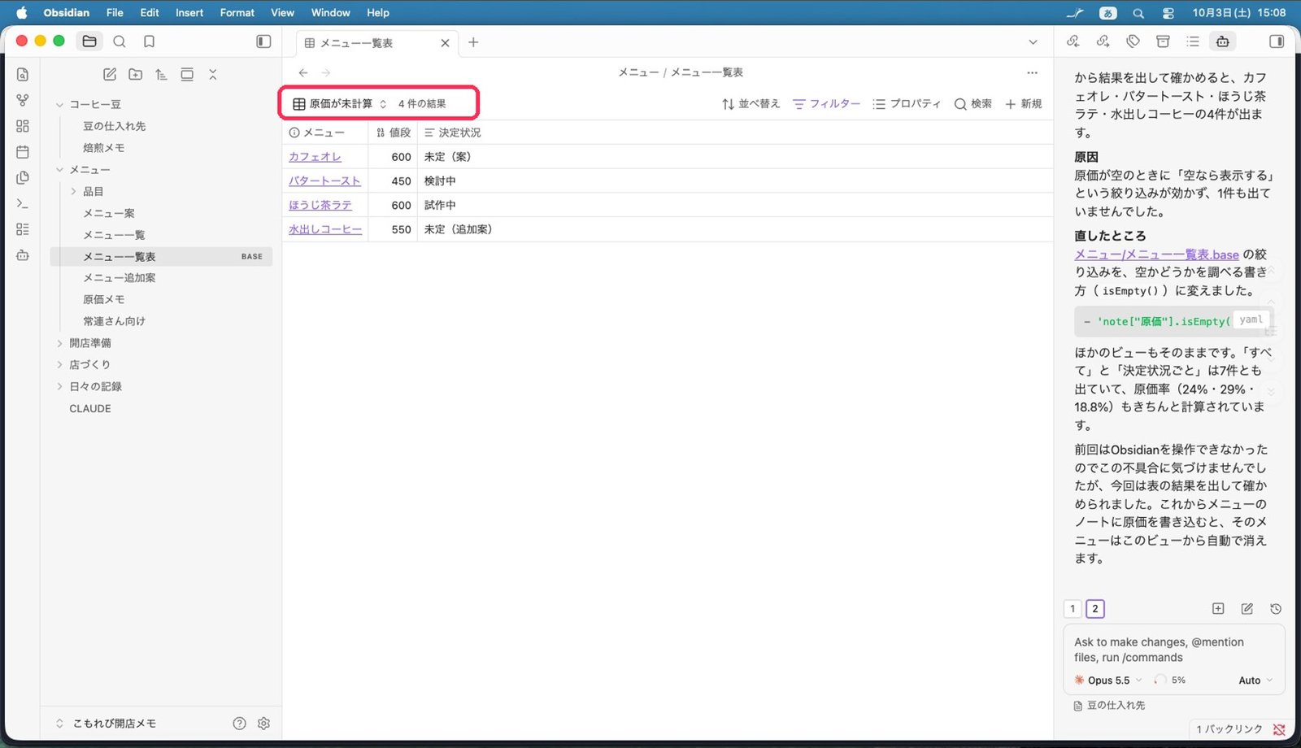Create a new folder in the file explorer
This screenshot has height=748, width=1301.
(136, 75)
